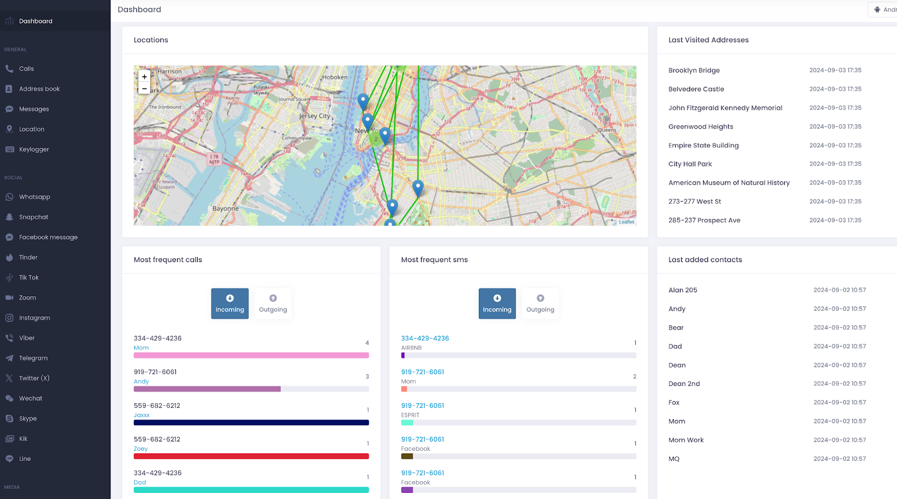Click the Location pin icon in sidebar
This screenshot has width=897, height=499.
[10, 129]
